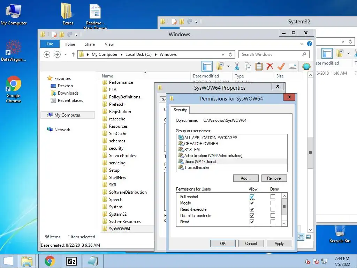Open File Explorer from the taskbar
The width and height of the screenshot is (357, 268).
[x=26, y=261]
